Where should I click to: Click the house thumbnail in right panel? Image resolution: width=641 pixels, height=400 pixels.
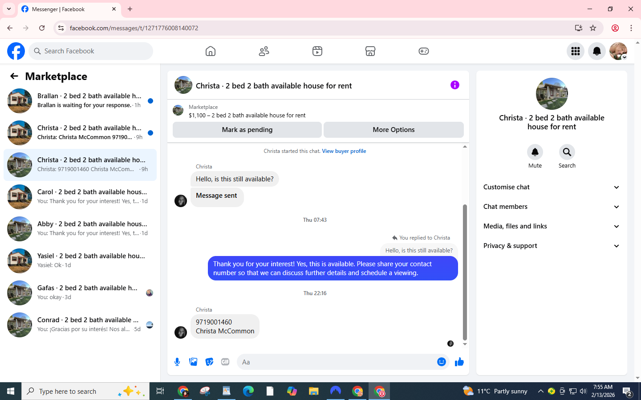click(x=552, y=94)
